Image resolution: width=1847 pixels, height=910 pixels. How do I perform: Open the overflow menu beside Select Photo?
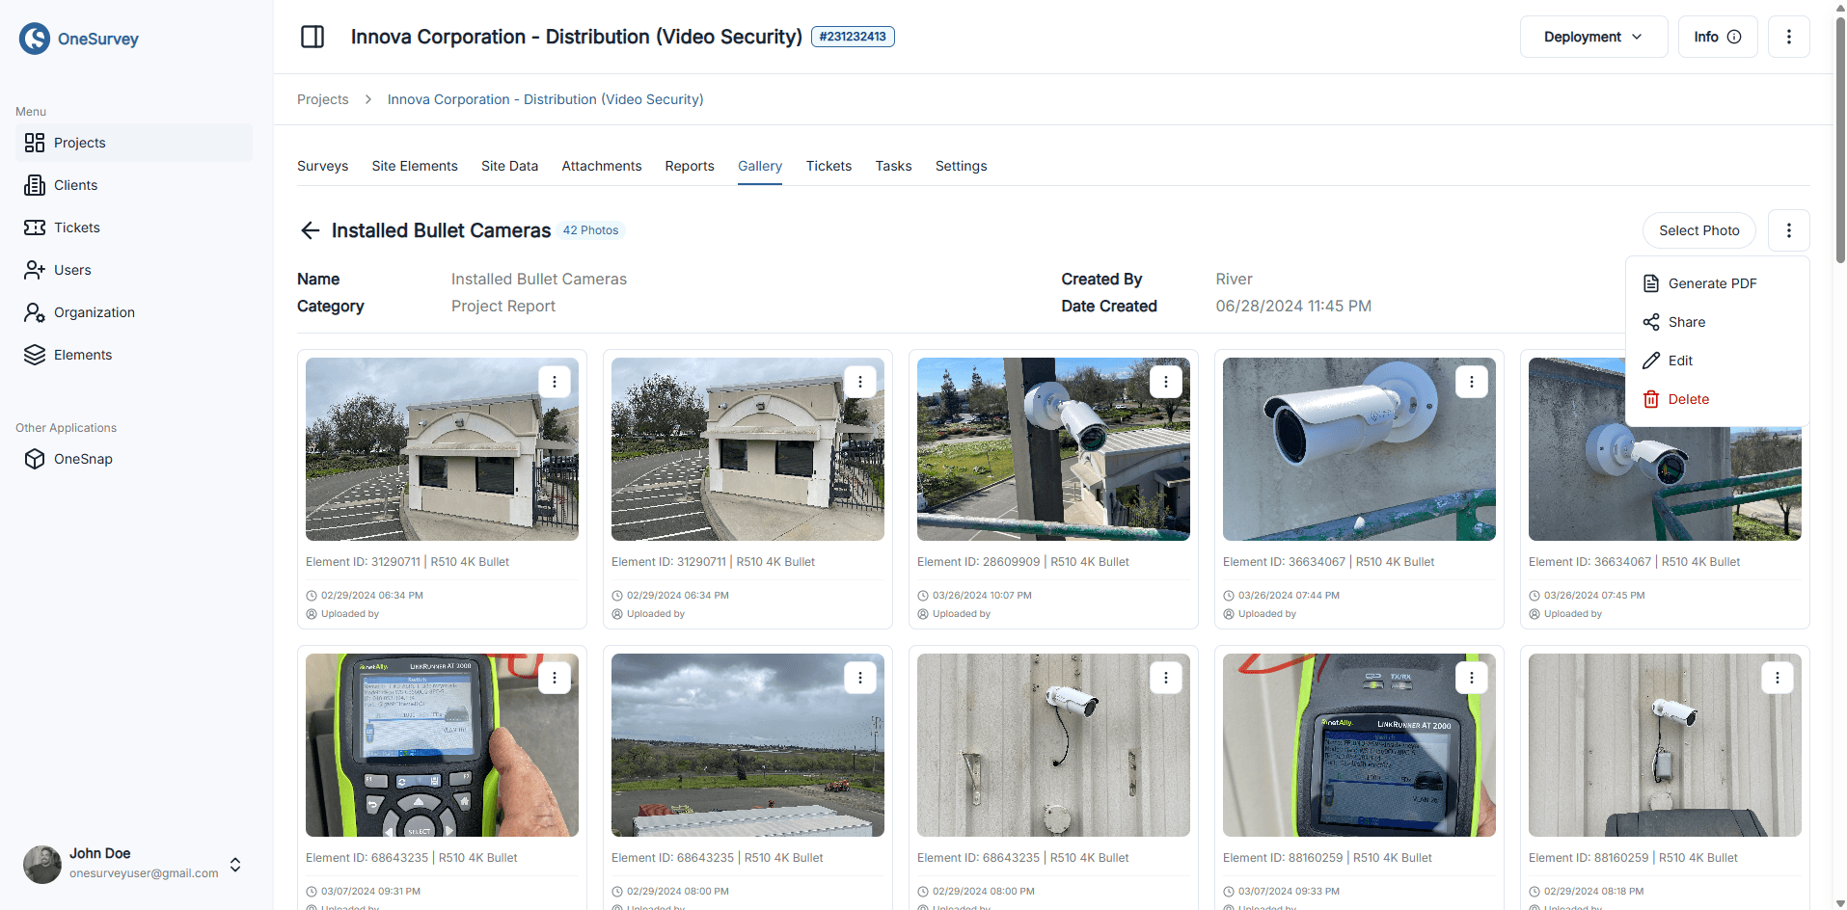(x=1788, y=229)
